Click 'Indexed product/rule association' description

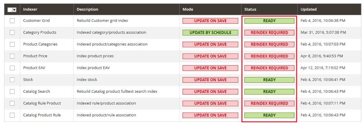106,115
